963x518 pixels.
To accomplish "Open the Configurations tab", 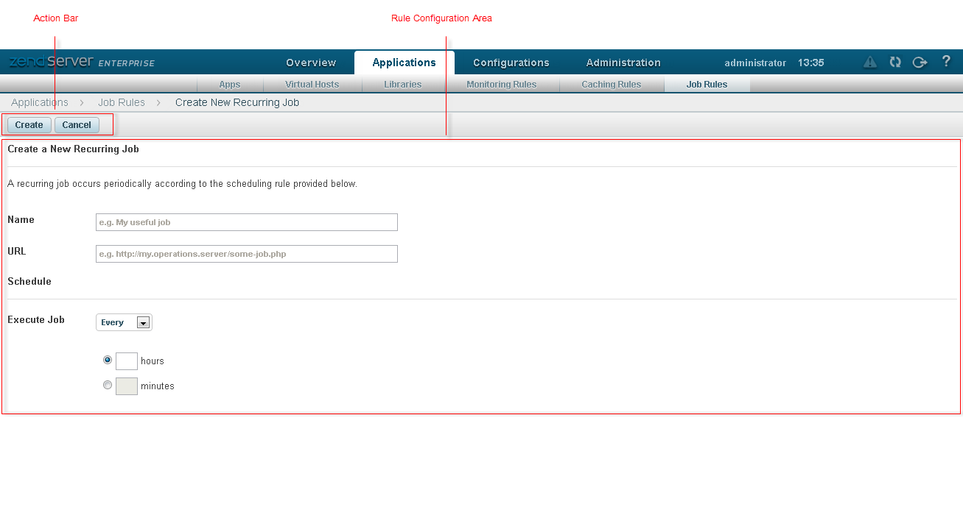I will (511, 63).
